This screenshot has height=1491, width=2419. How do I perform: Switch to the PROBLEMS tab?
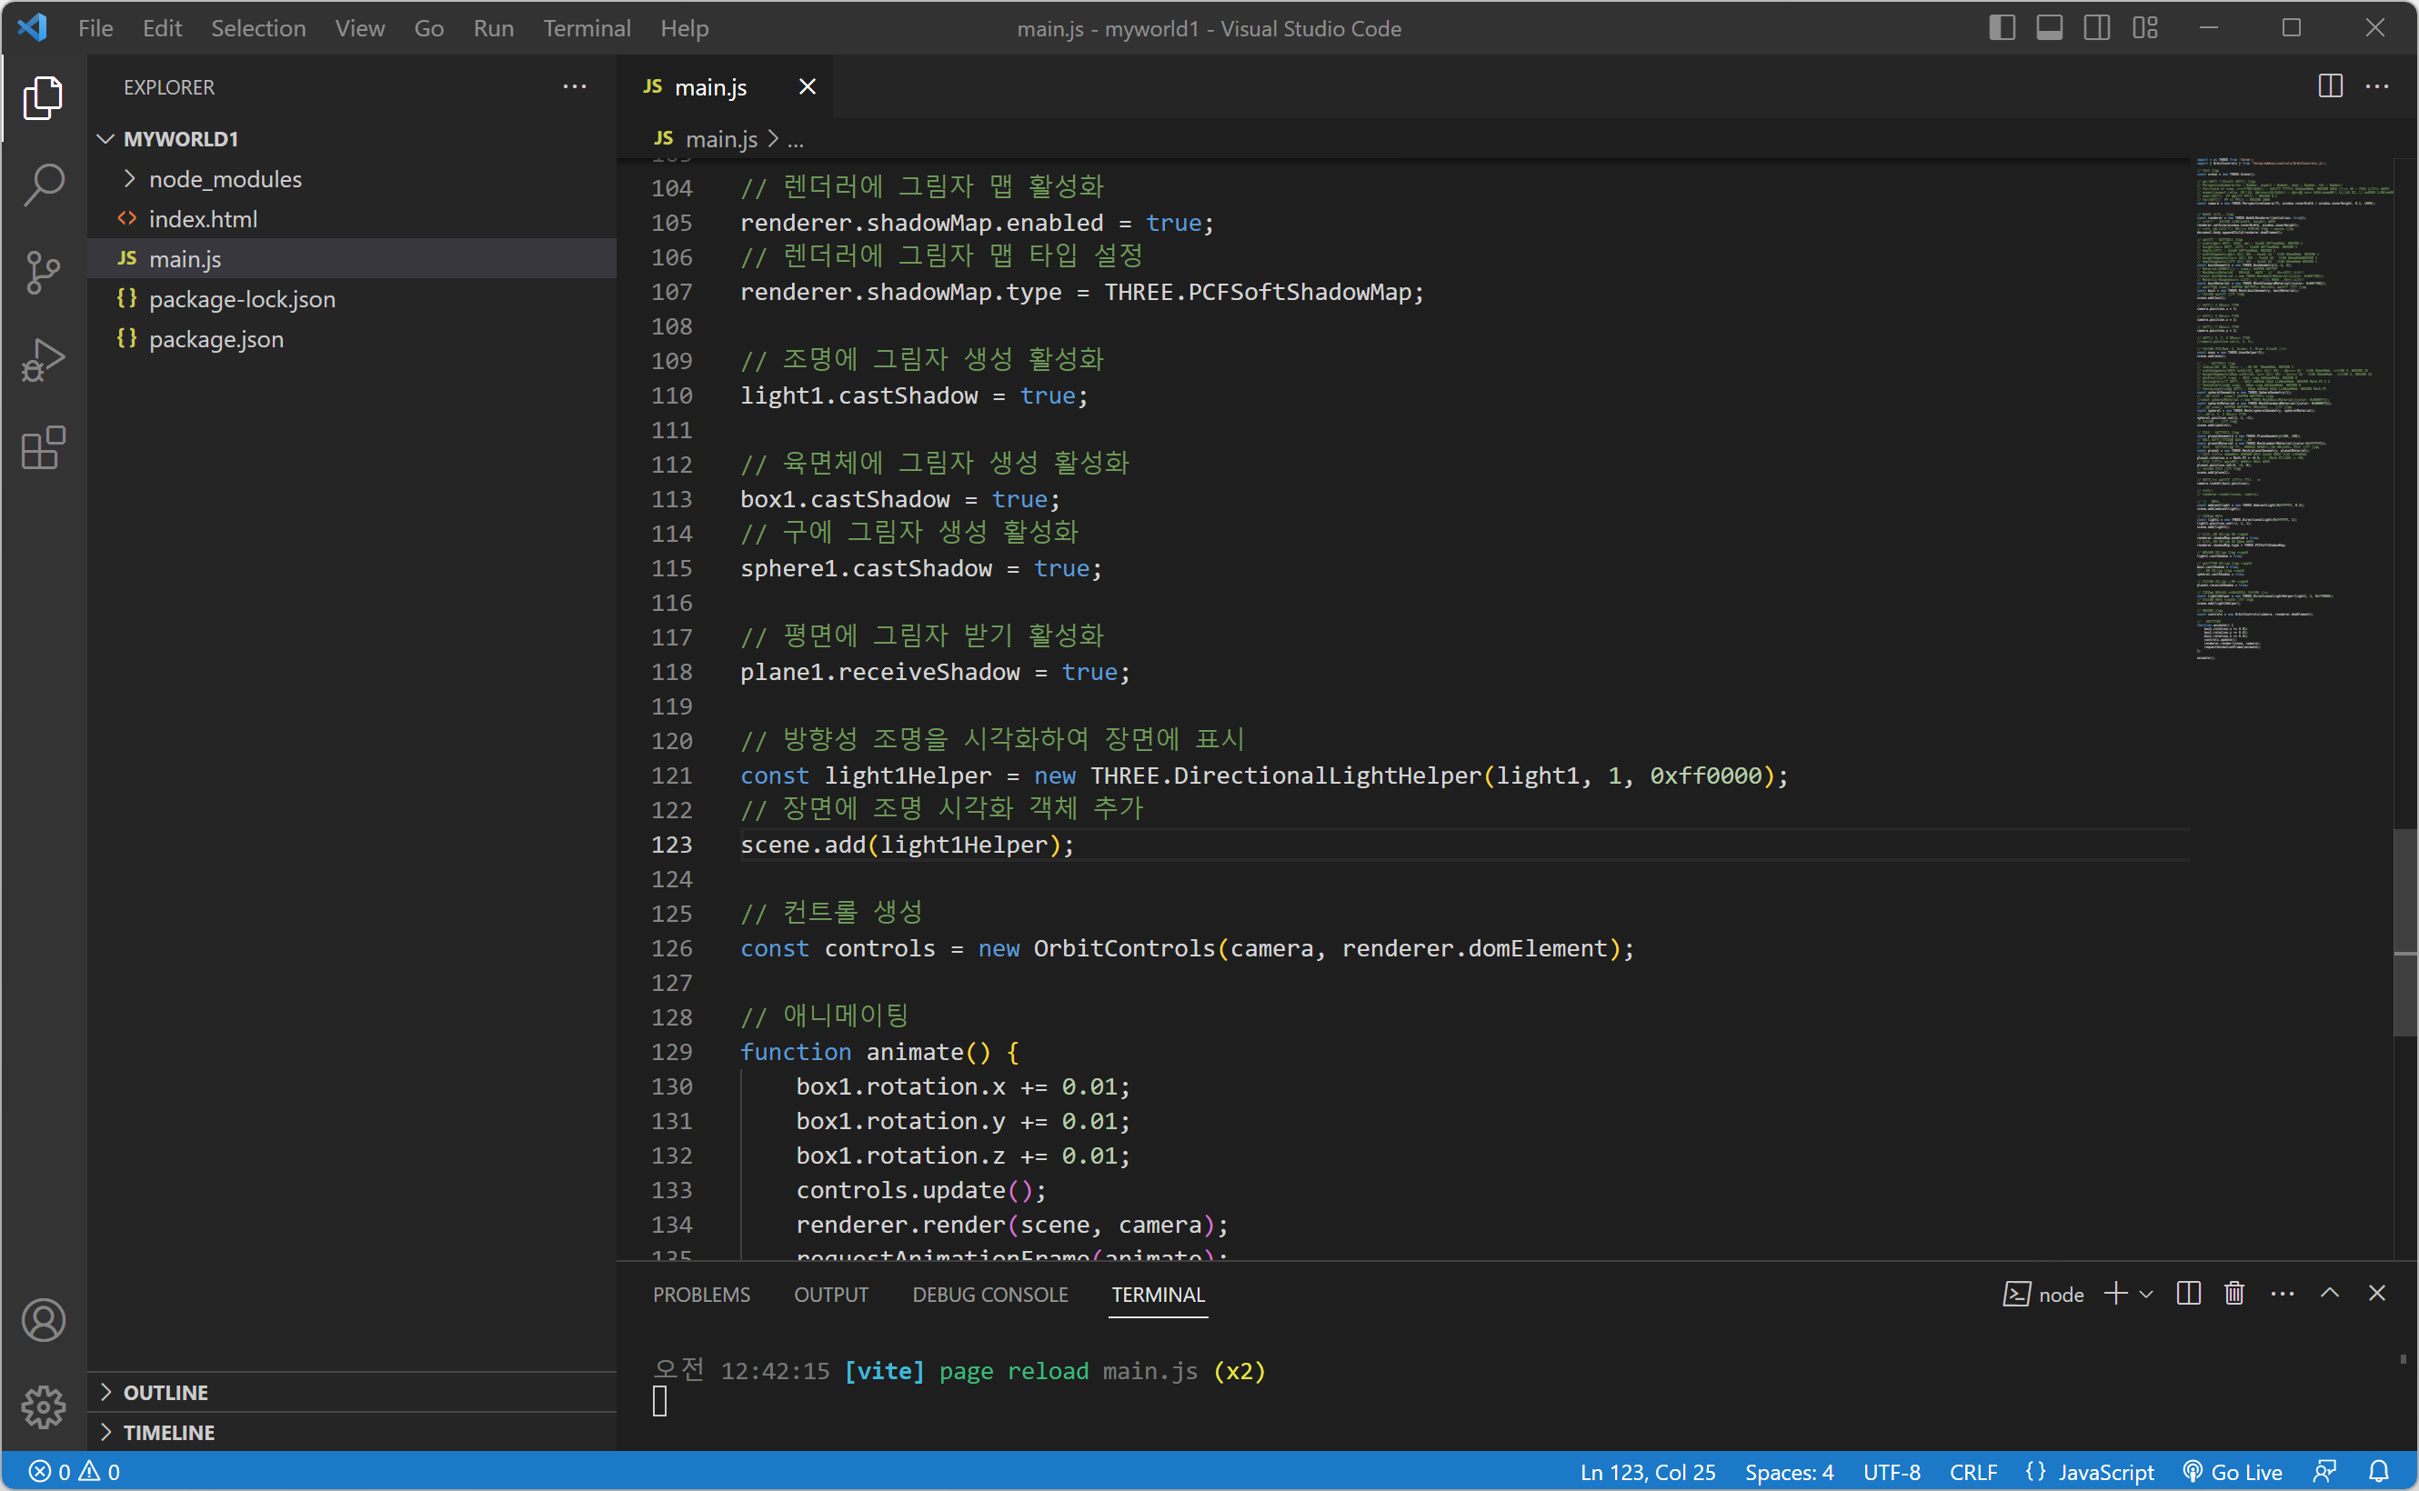coord(701,1294)
